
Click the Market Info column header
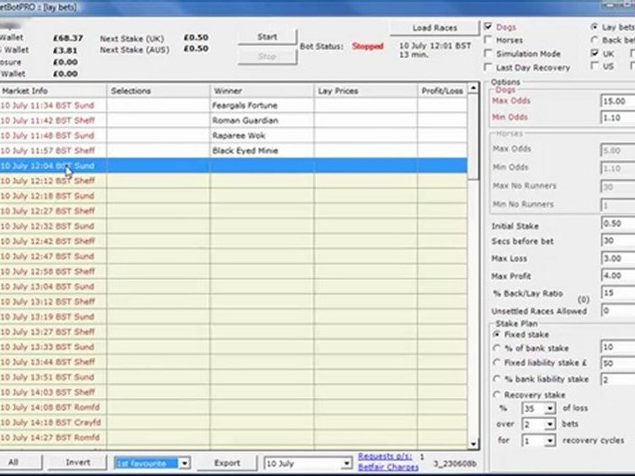(x=53, y=91)
